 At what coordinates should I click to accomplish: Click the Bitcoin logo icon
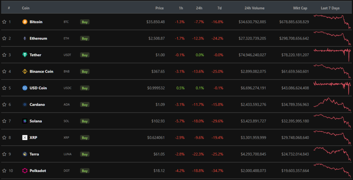[24, 22]
